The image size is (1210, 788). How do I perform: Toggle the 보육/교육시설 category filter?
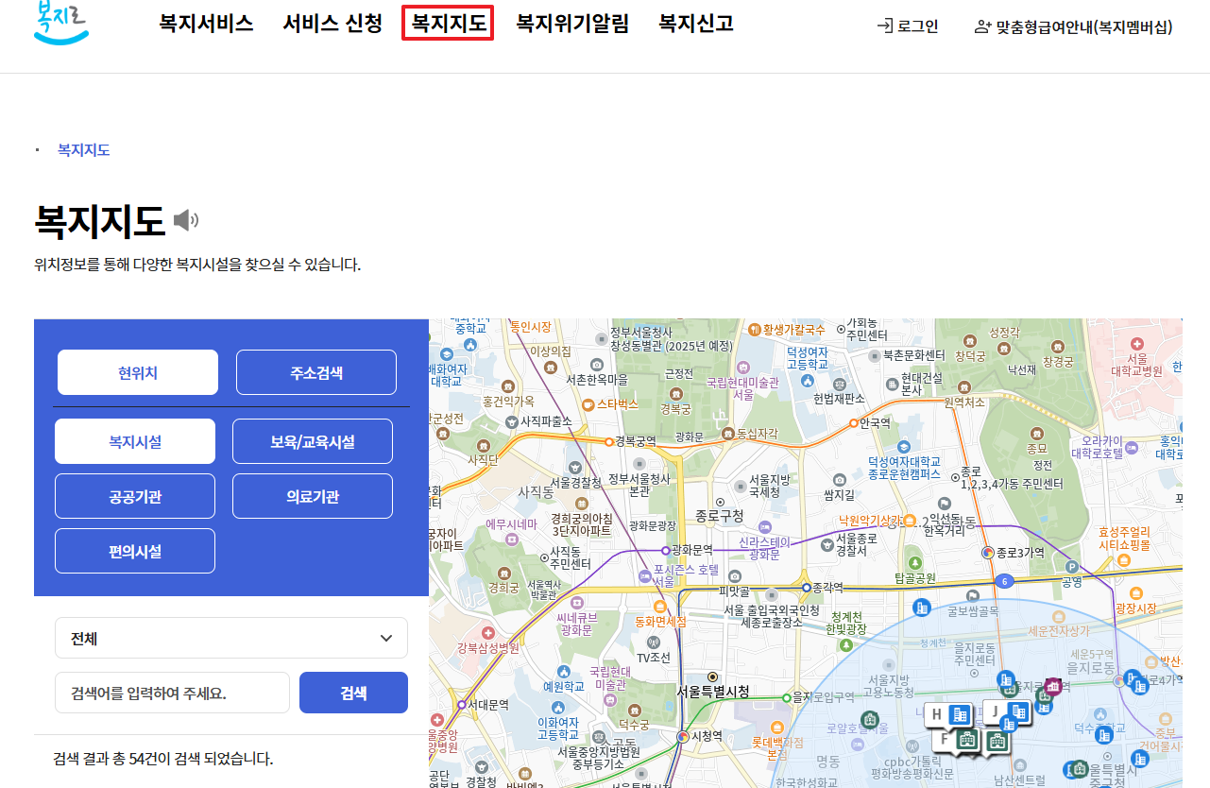pos(313,440)
